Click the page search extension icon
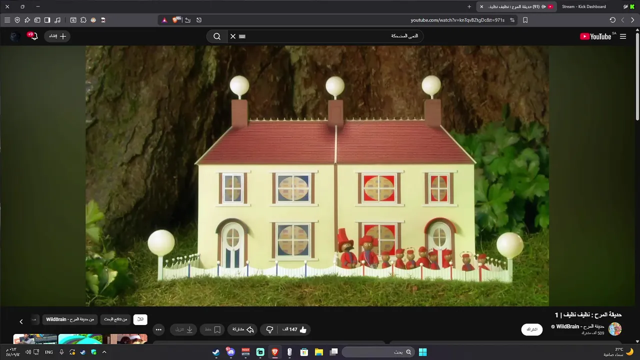 coord(73,20)
